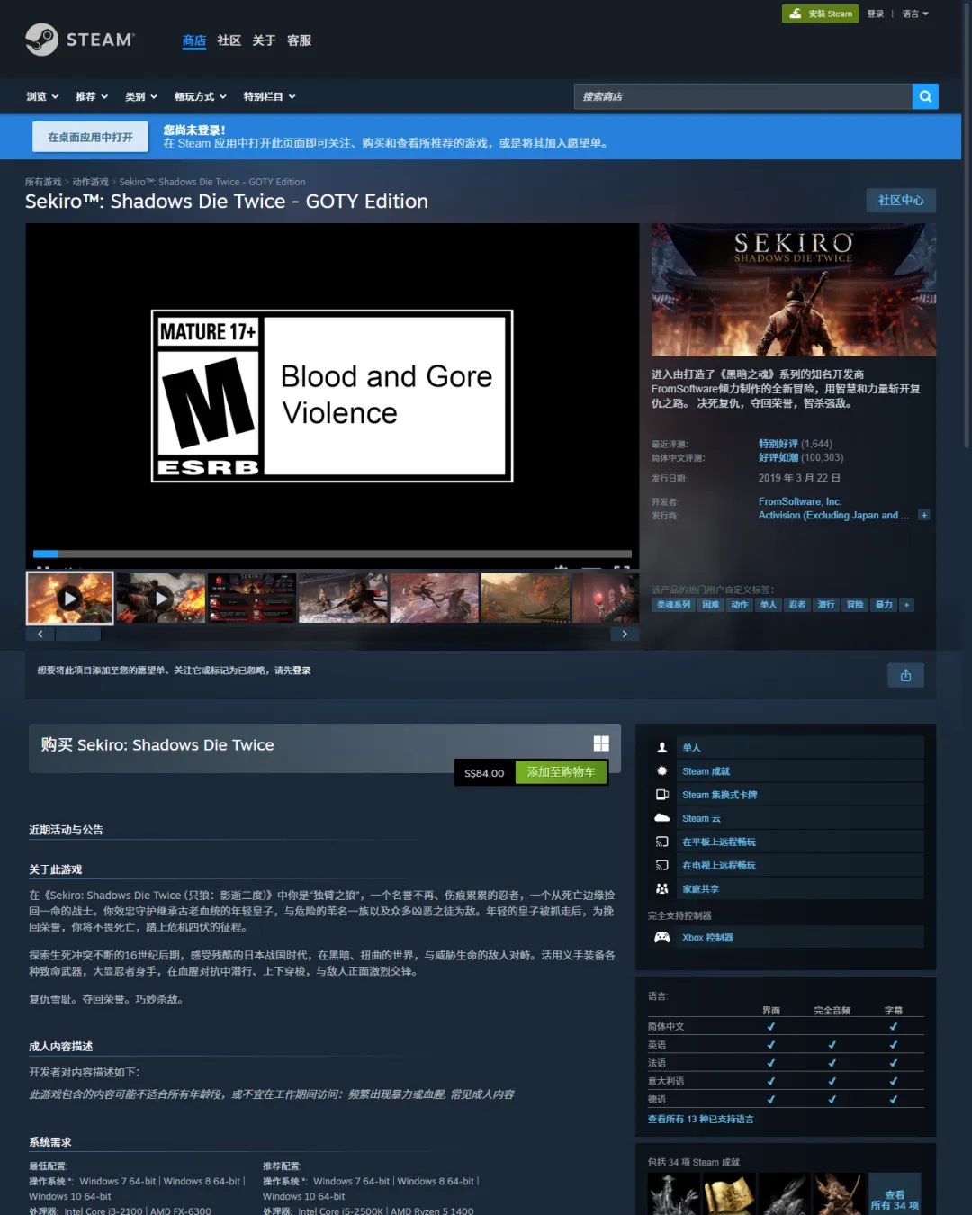The height and width of the screenshot is (1215, 972).
Task: Click the 在桌面应用中打开 button
Action: pyautogui.click(x=90, y=137)
